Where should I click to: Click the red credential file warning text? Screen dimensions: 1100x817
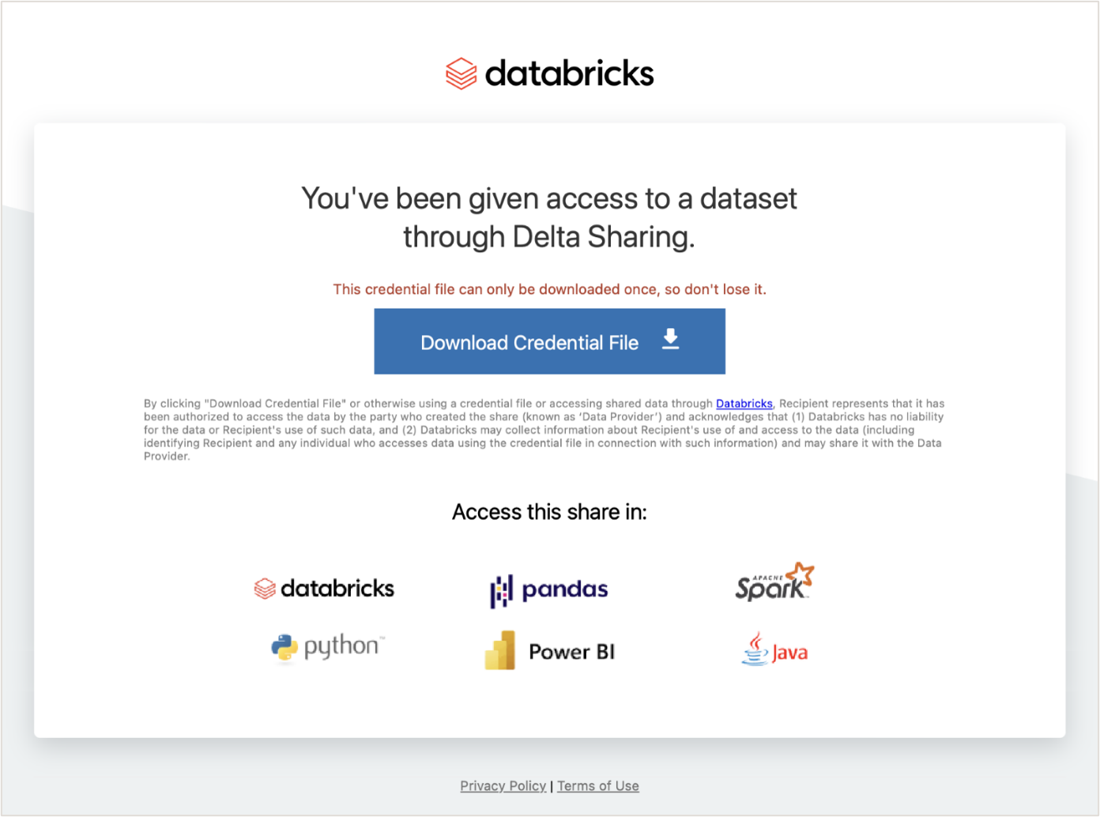tap(549, 289)
